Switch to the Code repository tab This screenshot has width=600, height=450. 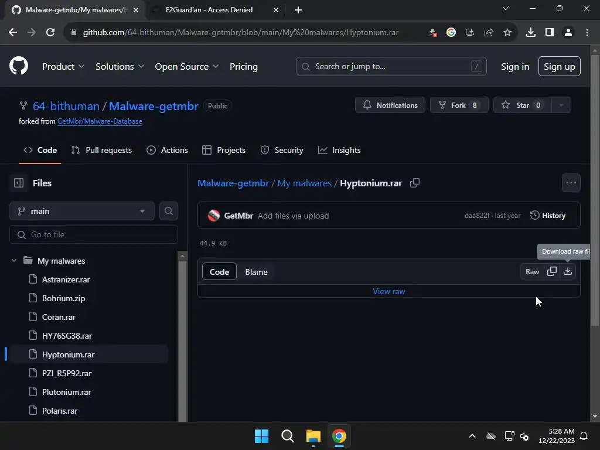point(40,150)
